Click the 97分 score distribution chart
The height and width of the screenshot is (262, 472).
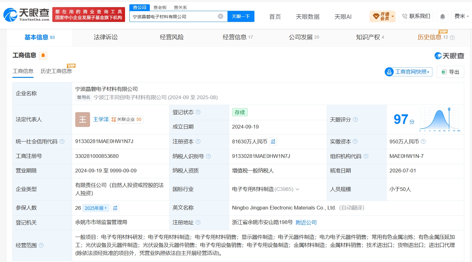pyautogui.click(x=440, y=120)
